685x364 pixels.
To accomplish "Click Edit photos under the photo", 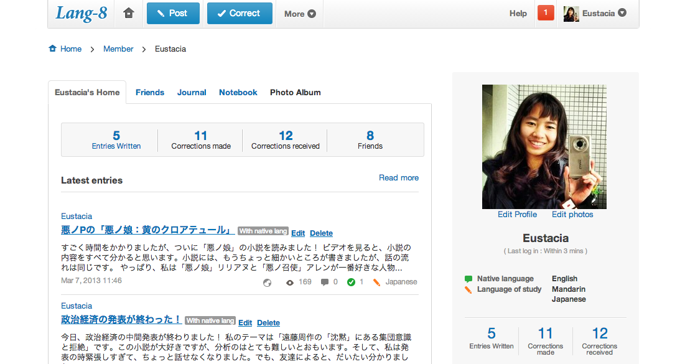I will [x=572, y=215].
